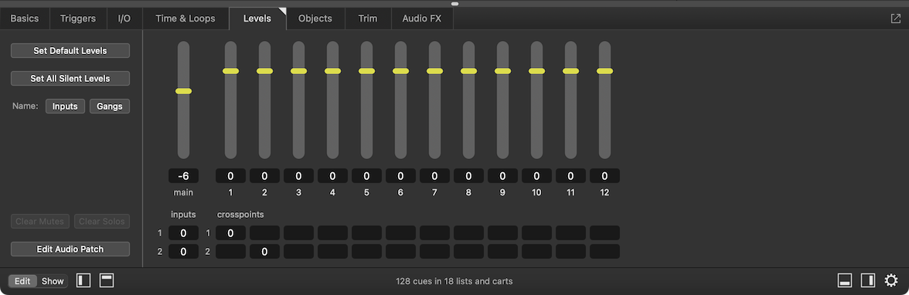This screenshot has height=295, width=909.
Task: Pop out the inspector into separate window
Action: tap(895, 19)
